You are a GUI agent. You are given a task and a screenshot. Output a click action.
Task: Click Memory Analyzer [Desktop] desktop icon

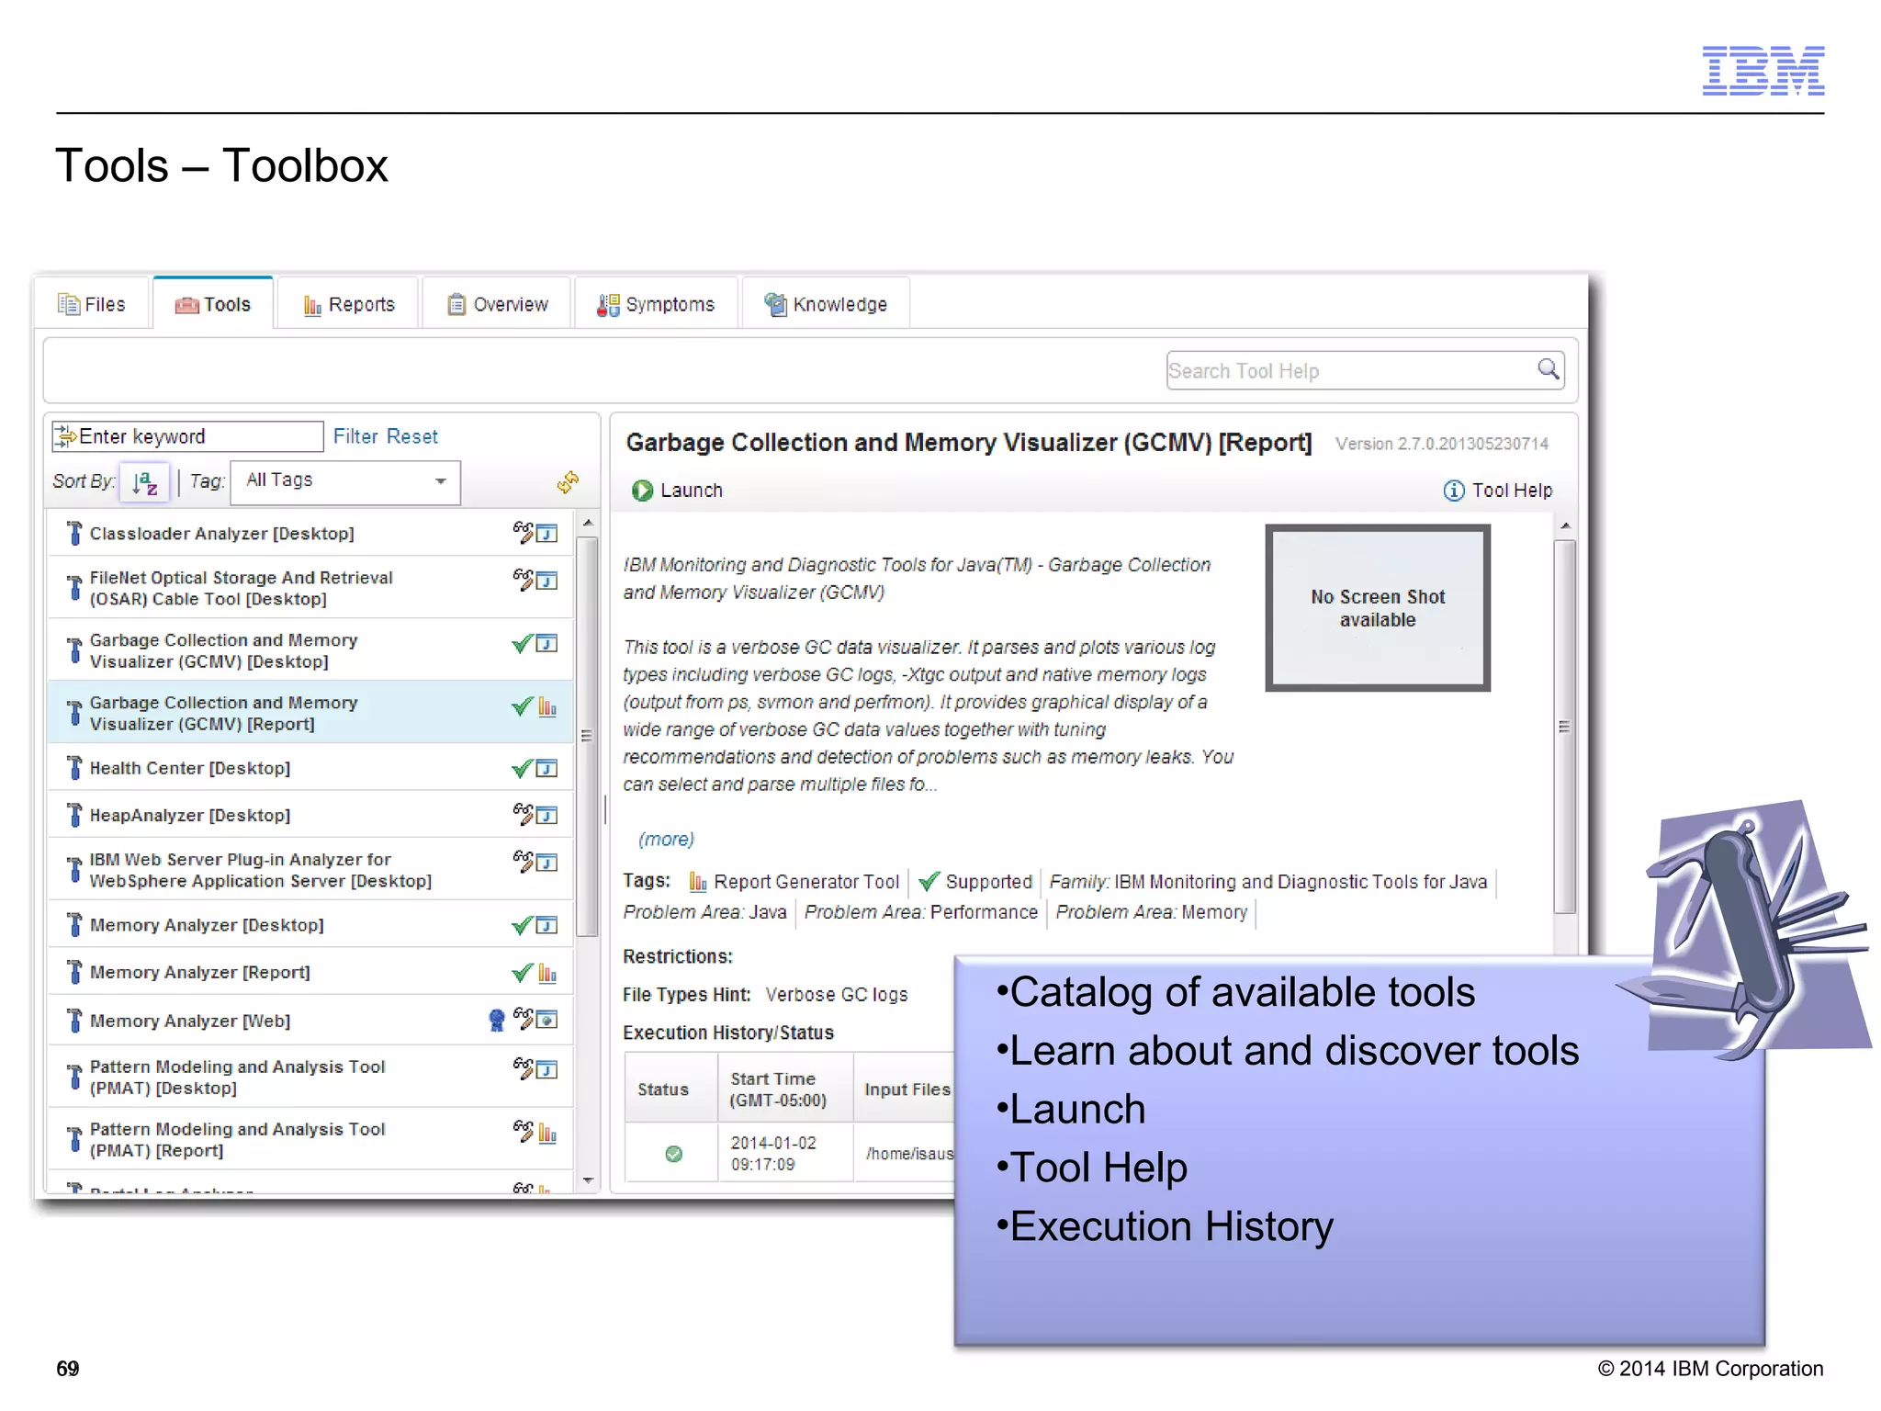pyautogui.click(x=546, y=925)
